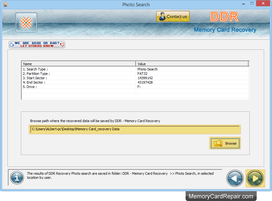Click the businessman icon on Contact us
The height and width of the screenshot is (201, 272).
162,17
